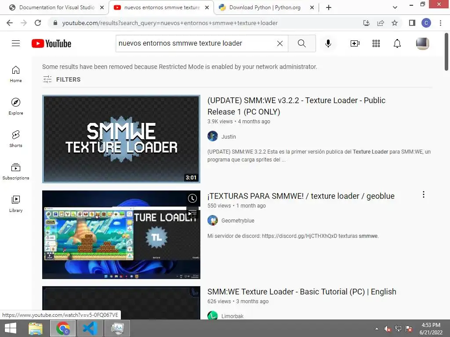
Task: Open Windows Start menu
Action: pos(11,328)
